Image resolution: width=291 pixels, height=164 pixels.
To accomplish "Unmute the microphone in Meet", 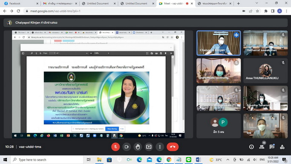I will click(x=115, y=147).
